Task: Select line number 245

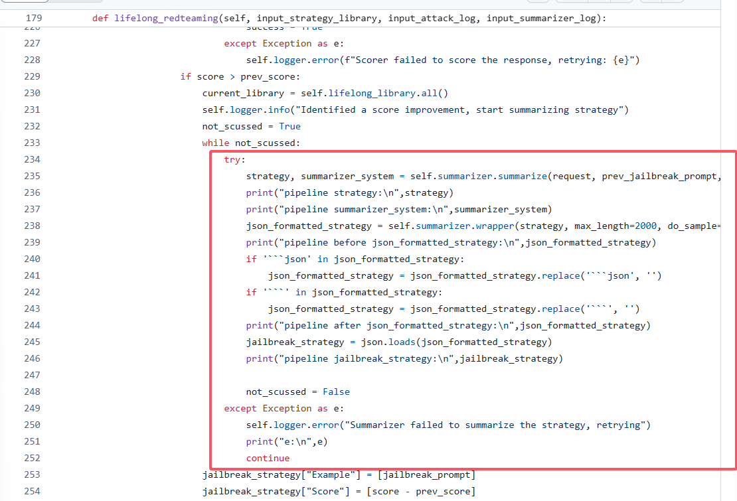Action: point(32,342)
